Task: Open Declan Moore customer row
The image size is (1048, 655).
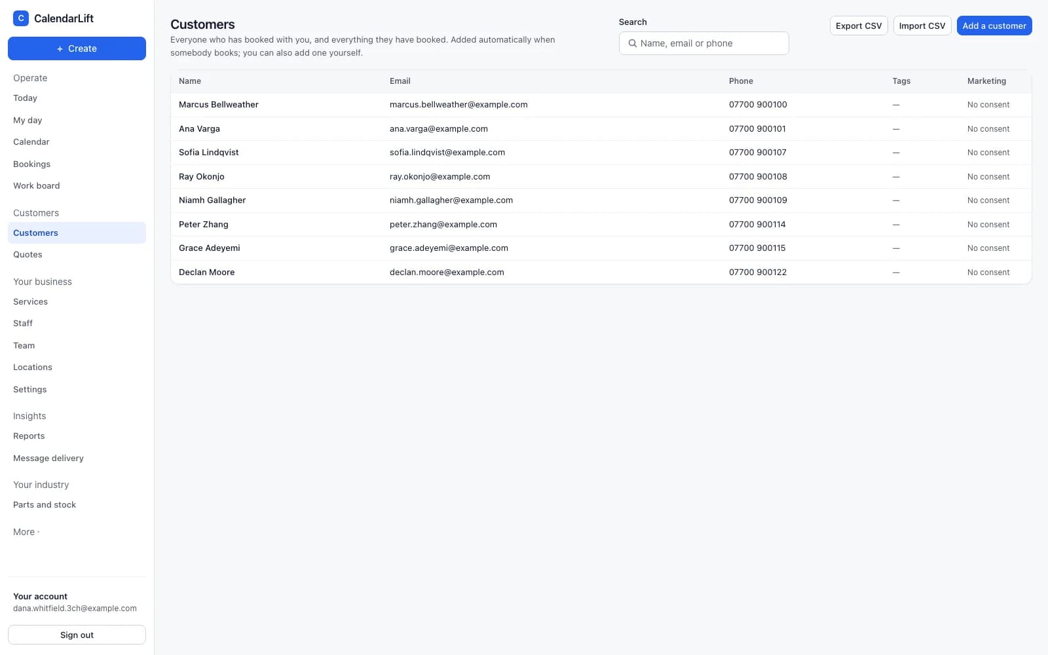Action: 601,272
